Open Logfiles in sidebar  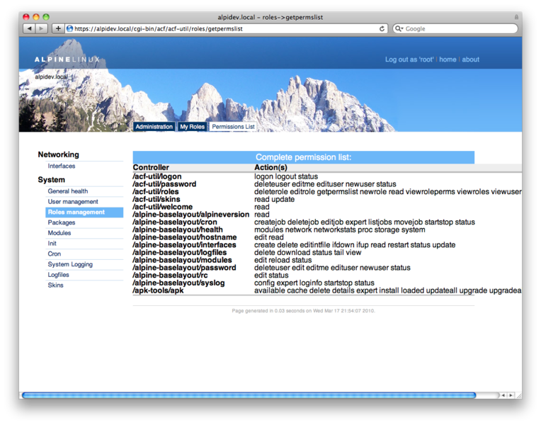(58, 275)
